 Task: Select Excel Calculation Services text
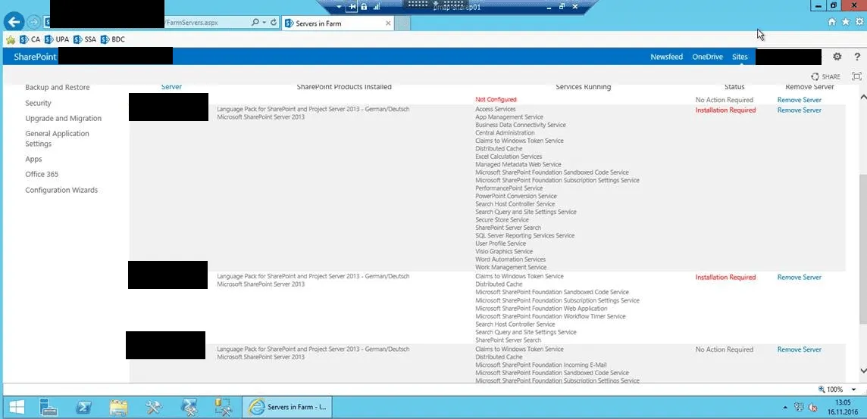pos(509,157)
